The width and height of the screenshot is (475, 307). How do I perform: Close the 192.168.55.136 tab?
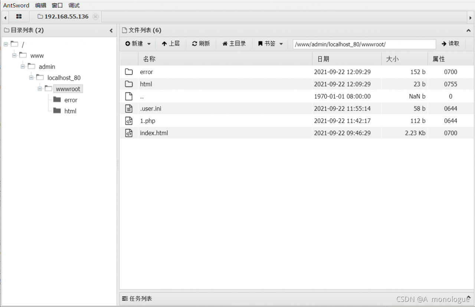(95, 17)
